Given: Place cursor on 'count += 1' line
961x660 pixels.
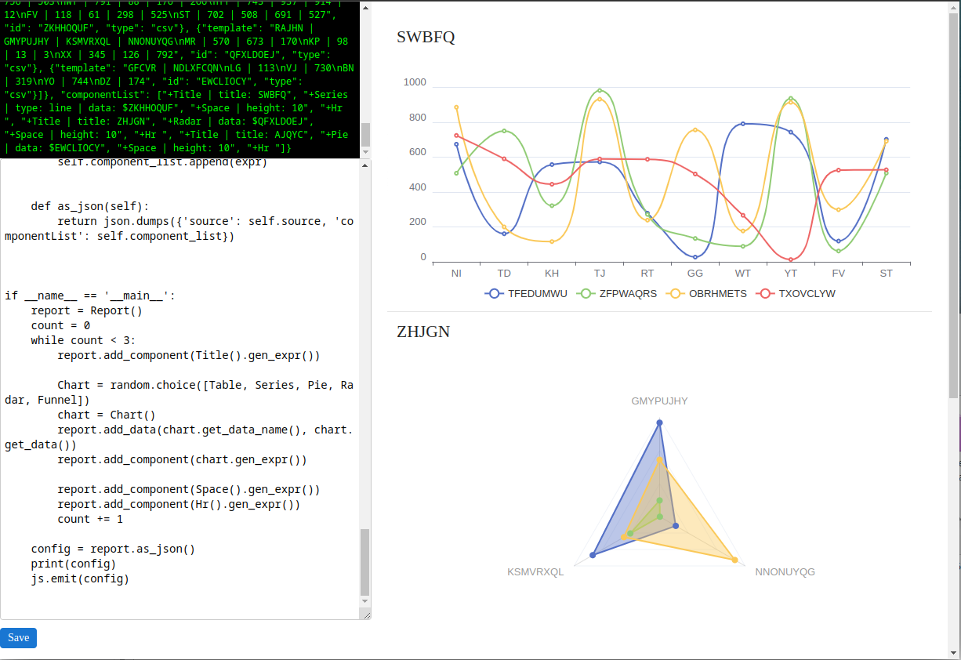Looking at the screenshot, I should click(90, 519).
